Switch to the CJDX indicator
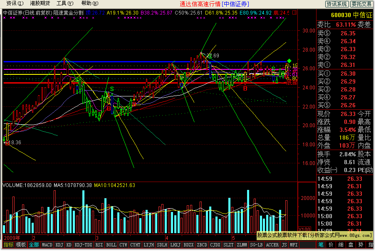The height and width of the screenshot is (251, 376). 215,245
